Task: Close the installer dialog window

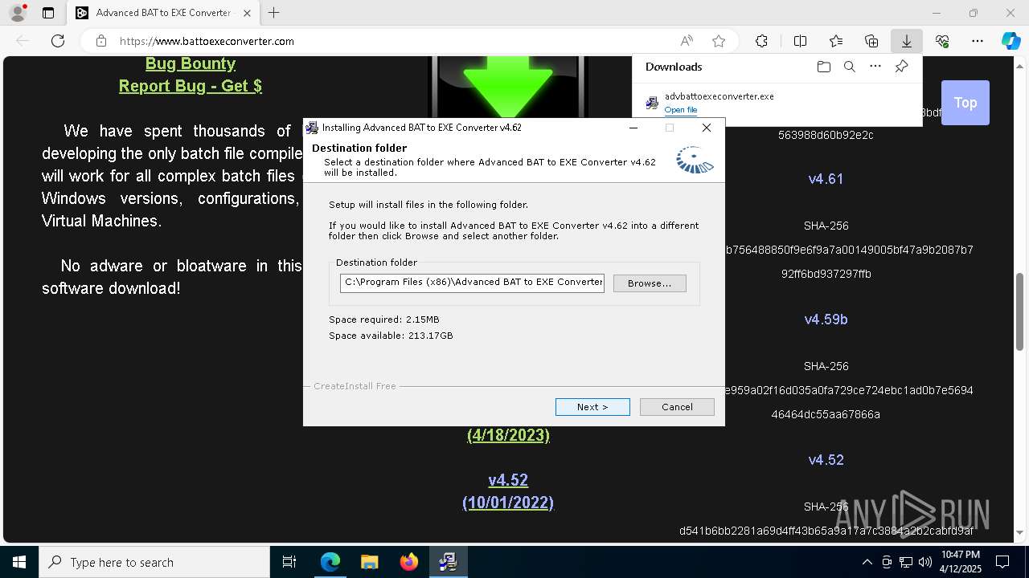Action: (x=706, y=128)
